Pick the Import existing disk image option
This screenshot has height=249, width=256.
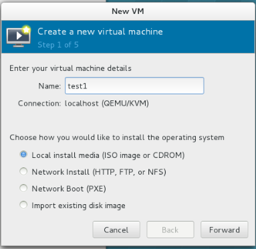[23, 205]
